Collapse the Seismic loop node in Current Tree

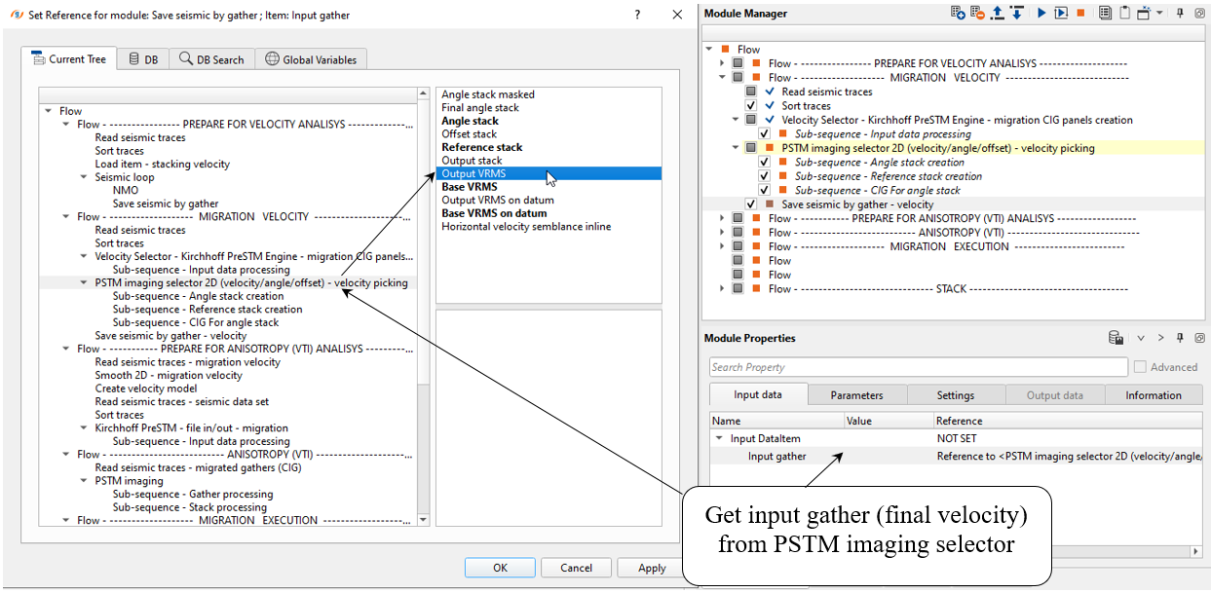pos(84,177)
